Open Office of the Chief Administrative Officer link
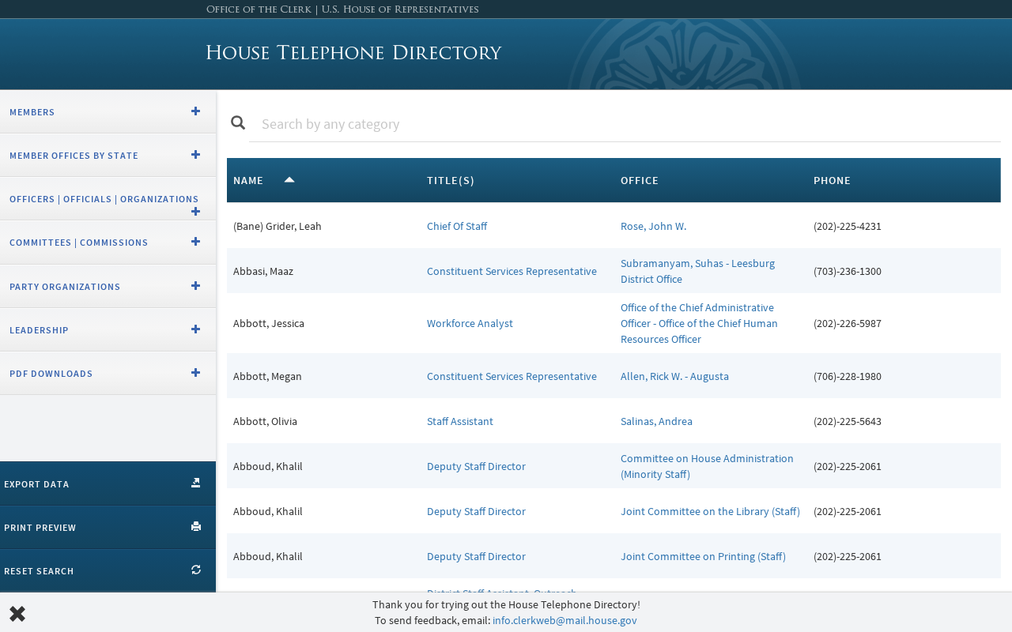This screenshot has width=1012, height=632. tap(699, 323)
